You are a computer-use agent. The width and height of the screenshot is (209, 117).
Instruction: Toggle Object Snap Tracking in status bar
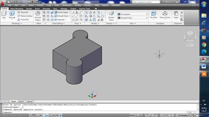[x=47, y=115]
